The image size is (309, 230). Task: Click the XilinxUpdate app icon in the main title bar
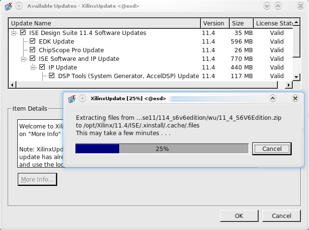click(6, 6)
